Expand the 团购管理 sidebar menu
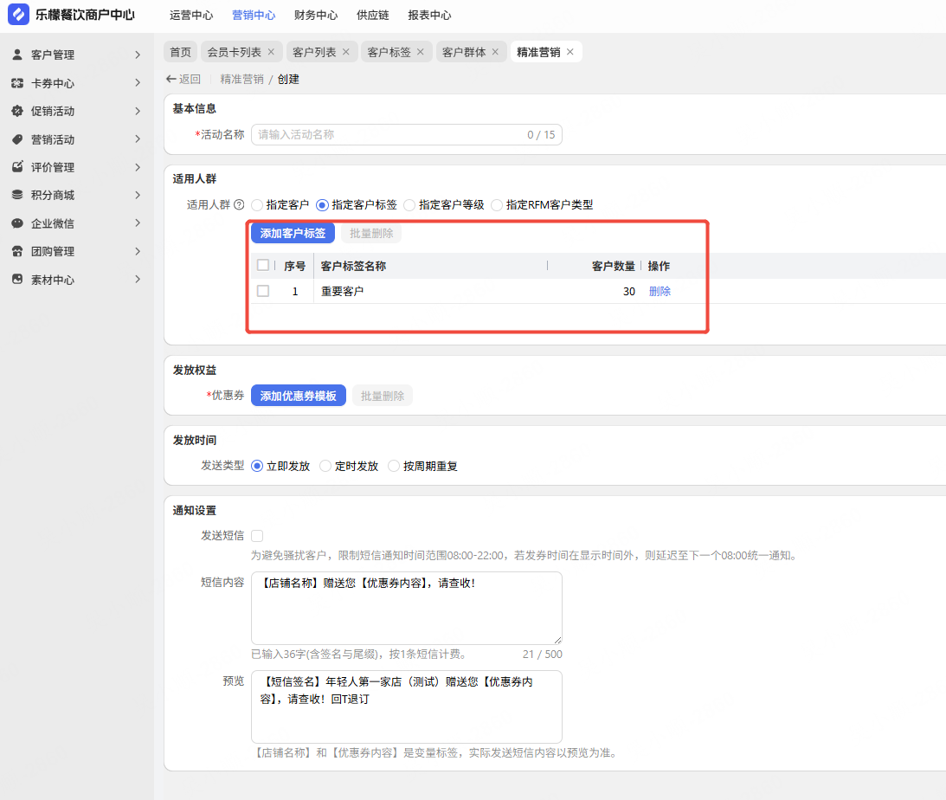This screenshot has height=800, width=946. 138,251
